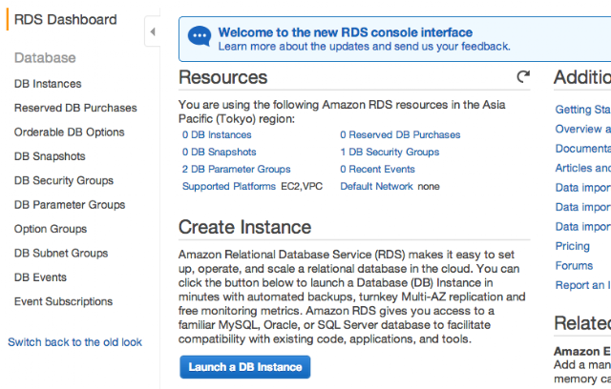Open the 2 DB Parameter Groups resource link
The image size is (611, 389).
[236, 169]
